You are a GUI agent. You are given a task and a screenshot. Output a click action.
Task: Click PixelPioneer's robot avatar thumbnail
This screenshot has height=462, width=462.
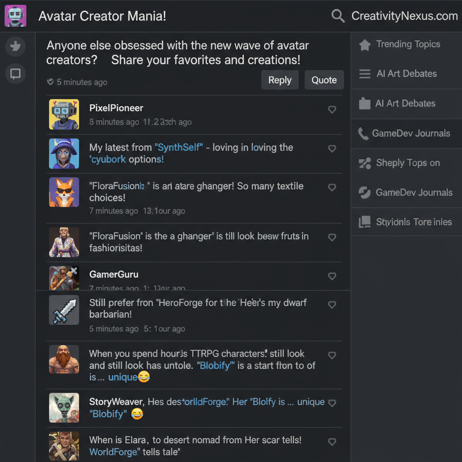[64, 115]
